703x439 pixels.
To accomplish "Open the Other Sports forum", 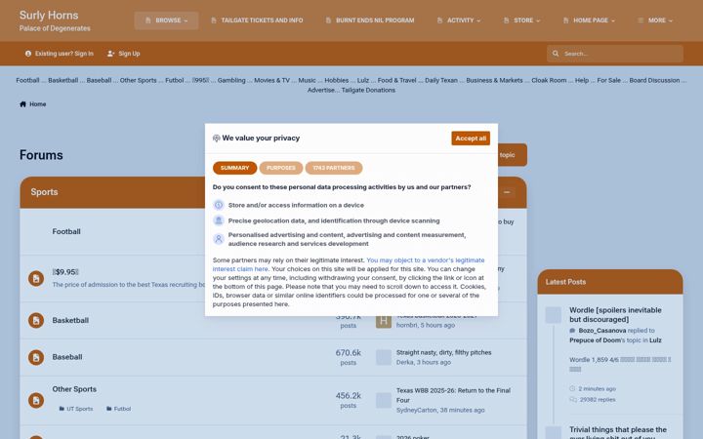I will pyautogui.click(x=74, y=389).
